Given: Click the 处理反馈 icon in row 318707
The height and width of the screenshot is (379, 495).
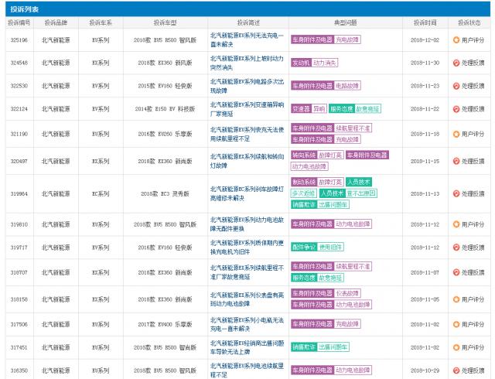Looking at the screenshot, I should pos(456,272).
